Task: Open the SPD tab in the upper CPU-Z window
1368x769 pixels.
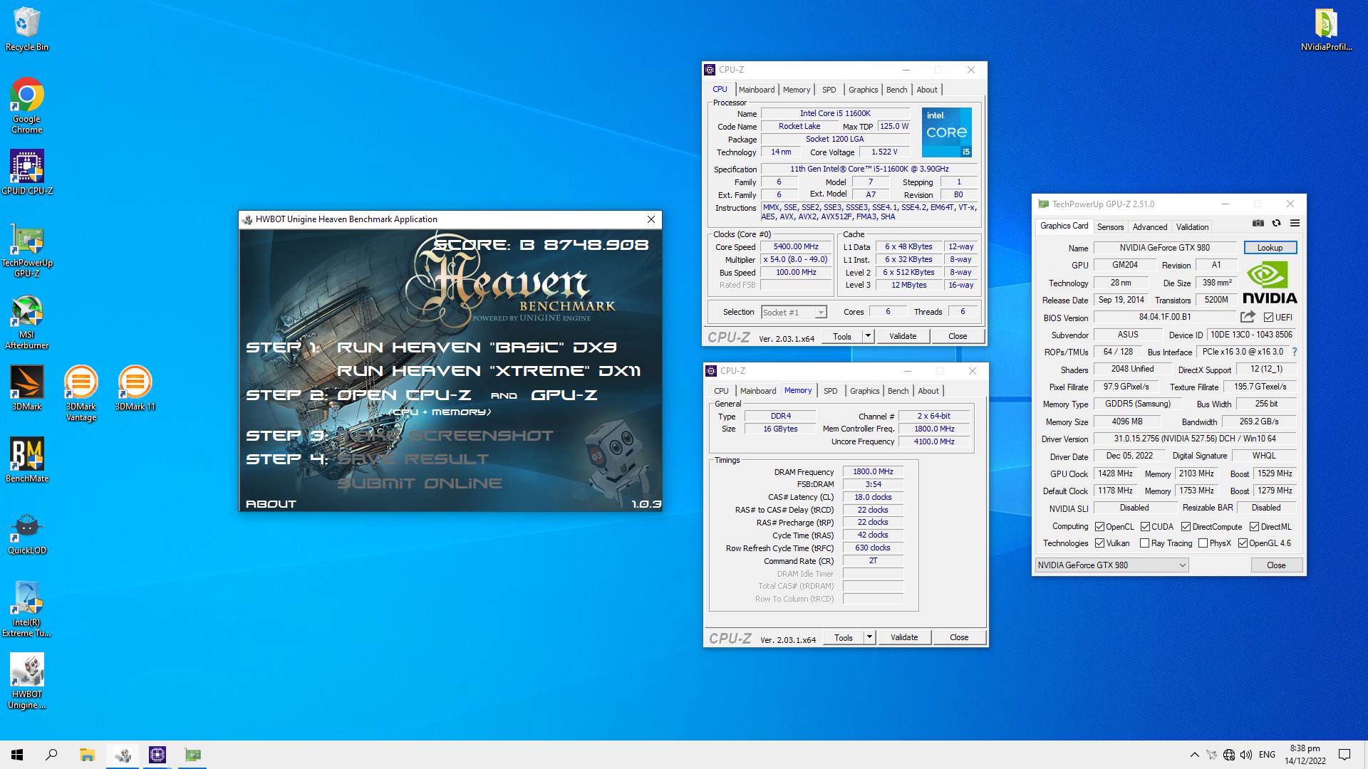Action: pyautogui.click(x=829, y=90)
